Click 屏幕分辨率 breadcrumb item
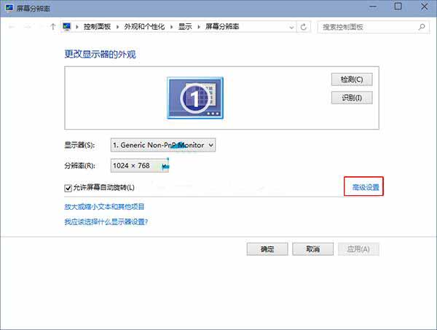Viewport: 437px width, 330px height. coord(222,27)
